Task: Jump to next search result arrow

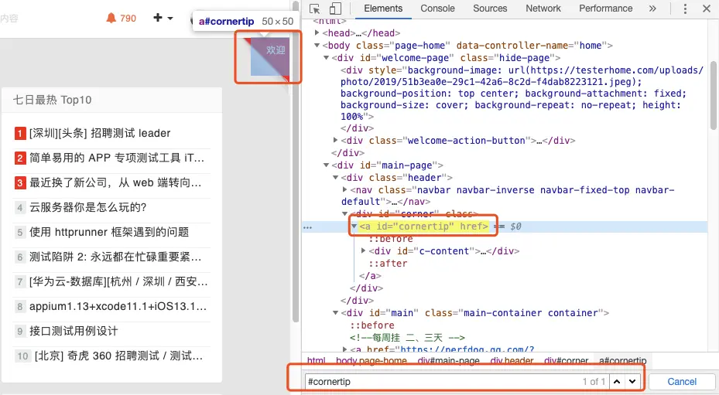Action: point(632,382)
